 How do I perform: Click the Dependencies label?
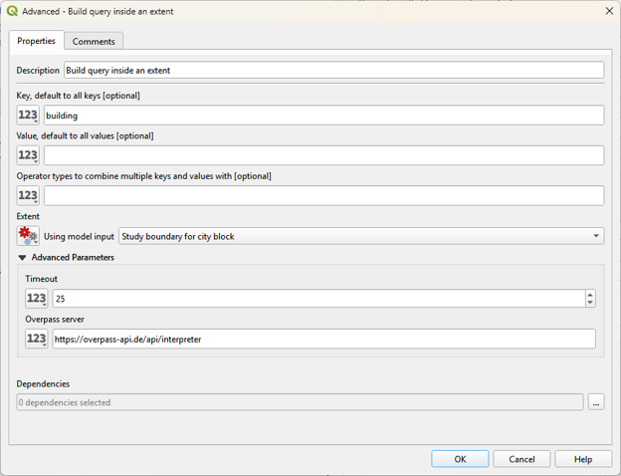43,384
